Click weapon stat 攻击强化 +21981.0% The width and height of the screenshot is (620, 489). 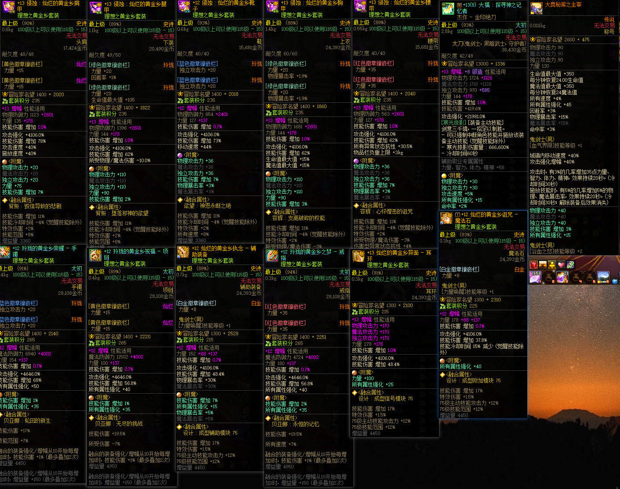464,117
